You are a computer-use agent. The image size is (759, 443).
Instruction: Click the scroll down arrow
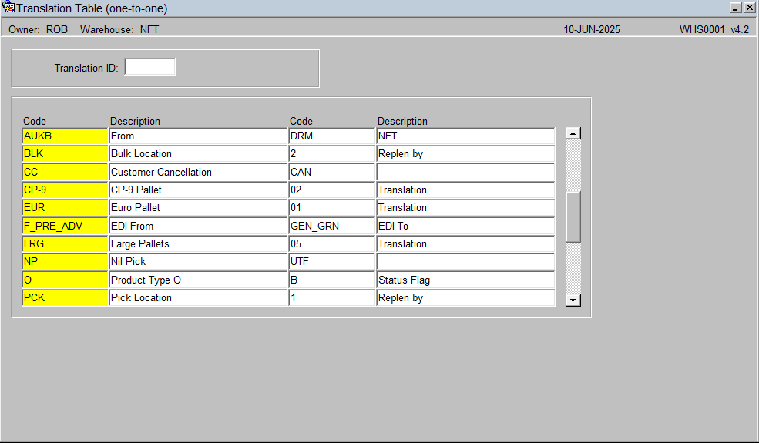click(573, 300)
